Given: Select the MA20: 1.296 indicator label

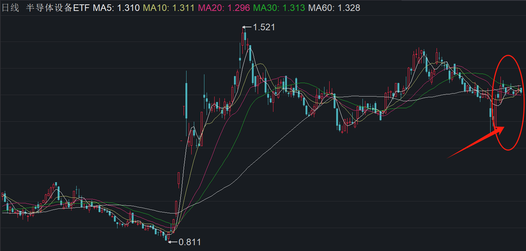Looking at the screenshot, I should 224,8.
